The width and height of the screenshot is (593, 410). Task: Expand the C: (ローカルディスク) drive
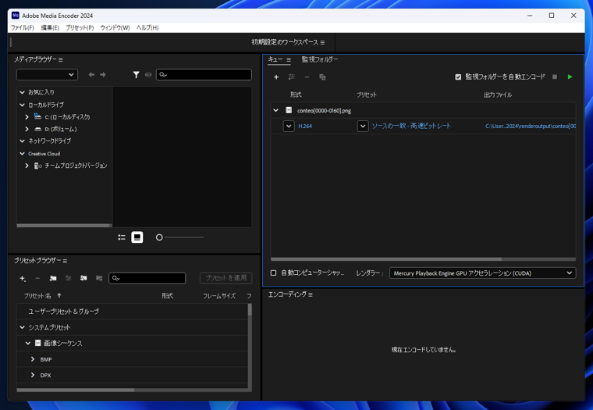click(x=27, y=117)
